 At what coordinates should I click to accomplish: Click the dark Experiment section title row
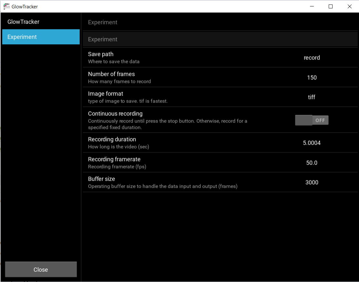(x=220, y=39)
